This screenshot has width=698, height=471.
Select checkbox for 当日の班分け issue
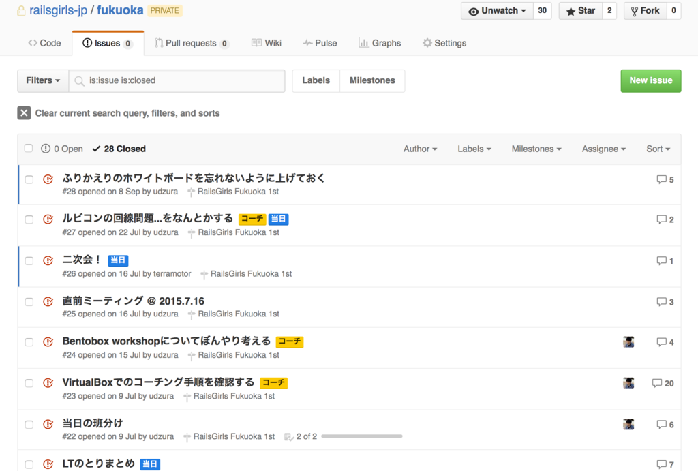pos(29,424)
